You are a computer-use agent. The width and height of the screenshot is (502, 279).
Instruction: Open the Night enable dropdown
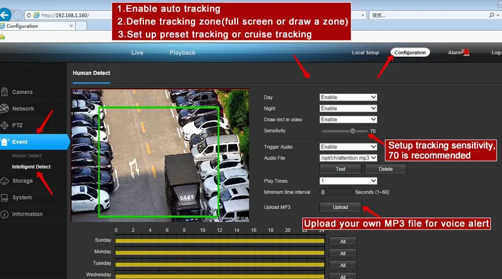point(348,108)
